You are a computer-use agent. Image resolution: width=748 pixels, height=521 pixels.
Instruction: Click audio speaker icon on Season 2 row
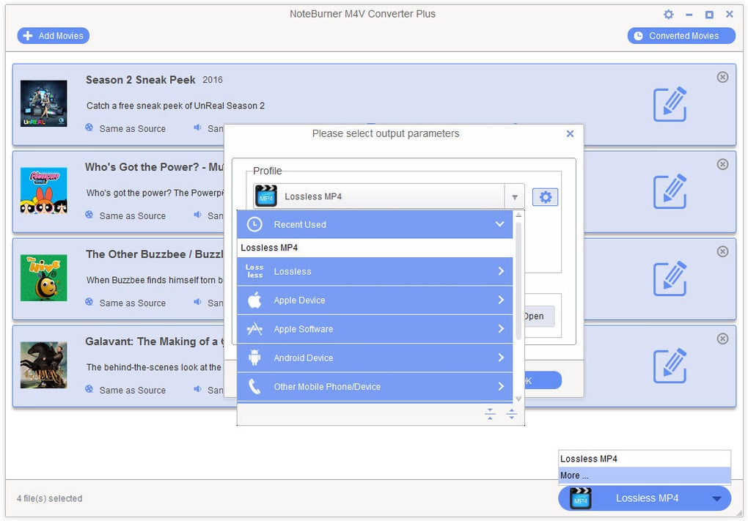tap(197, 128)
